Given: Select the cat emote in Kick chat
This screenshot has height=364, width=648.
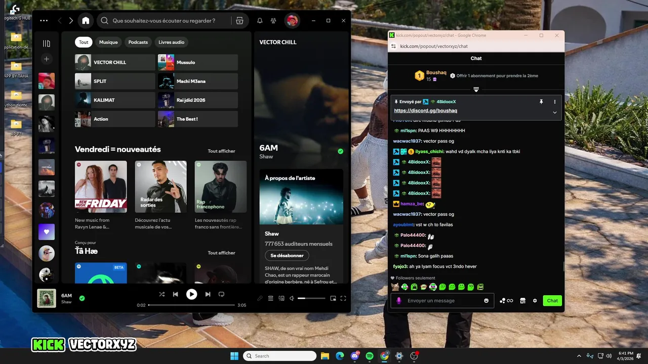Looking at the screenshot, I should coord(395,287).
